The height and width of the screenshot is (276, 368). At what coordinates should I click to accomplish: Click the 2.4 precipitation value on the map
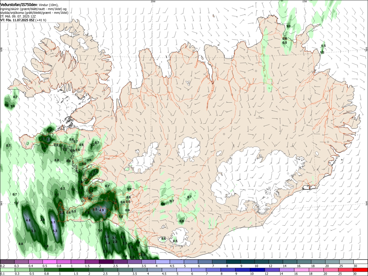(43, 220)
